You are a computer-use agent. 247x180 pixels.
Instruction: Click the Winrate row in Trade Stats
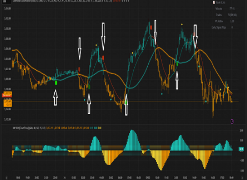pos(225,9)
